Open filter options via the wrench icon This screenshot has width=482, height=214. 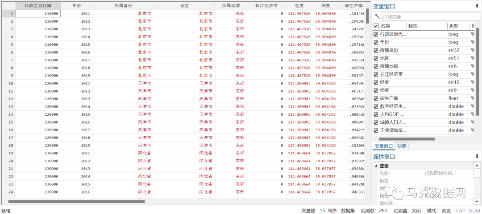pos(377,16)
